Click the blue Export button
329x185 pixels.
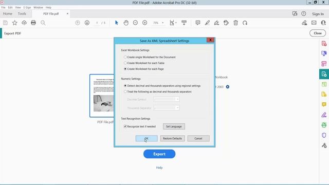(x=159, y=154)
